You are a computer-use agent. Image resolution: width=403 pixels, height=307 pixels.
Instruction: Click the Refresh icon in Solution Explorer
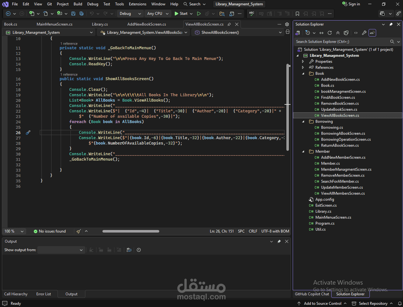[330, 33]
